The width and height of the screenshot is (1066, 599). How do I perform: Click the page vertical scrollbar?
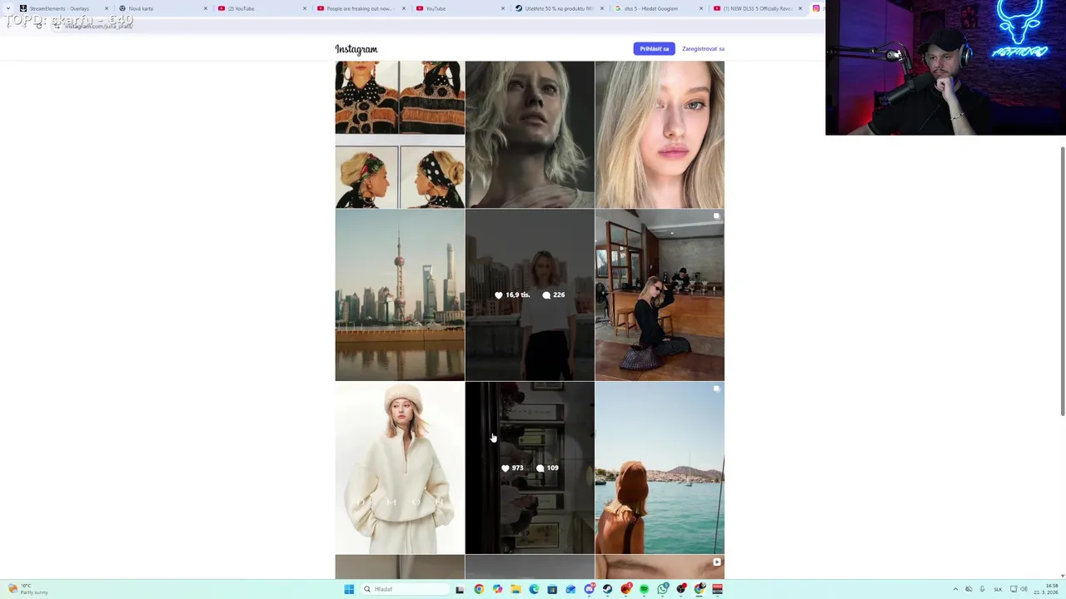(1062, 280)
